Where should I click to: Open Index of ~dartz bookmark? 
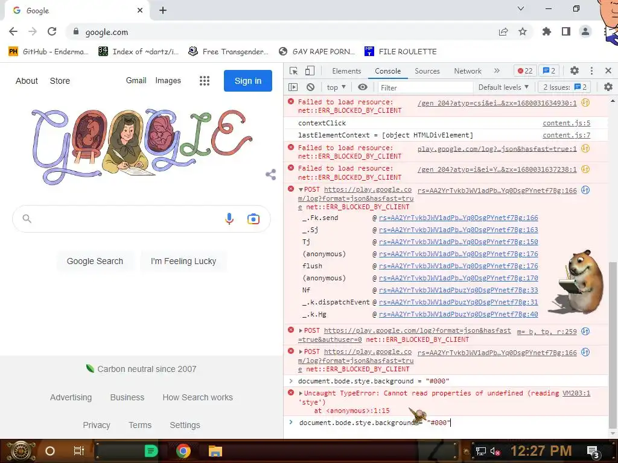click(x=138, y=52)
